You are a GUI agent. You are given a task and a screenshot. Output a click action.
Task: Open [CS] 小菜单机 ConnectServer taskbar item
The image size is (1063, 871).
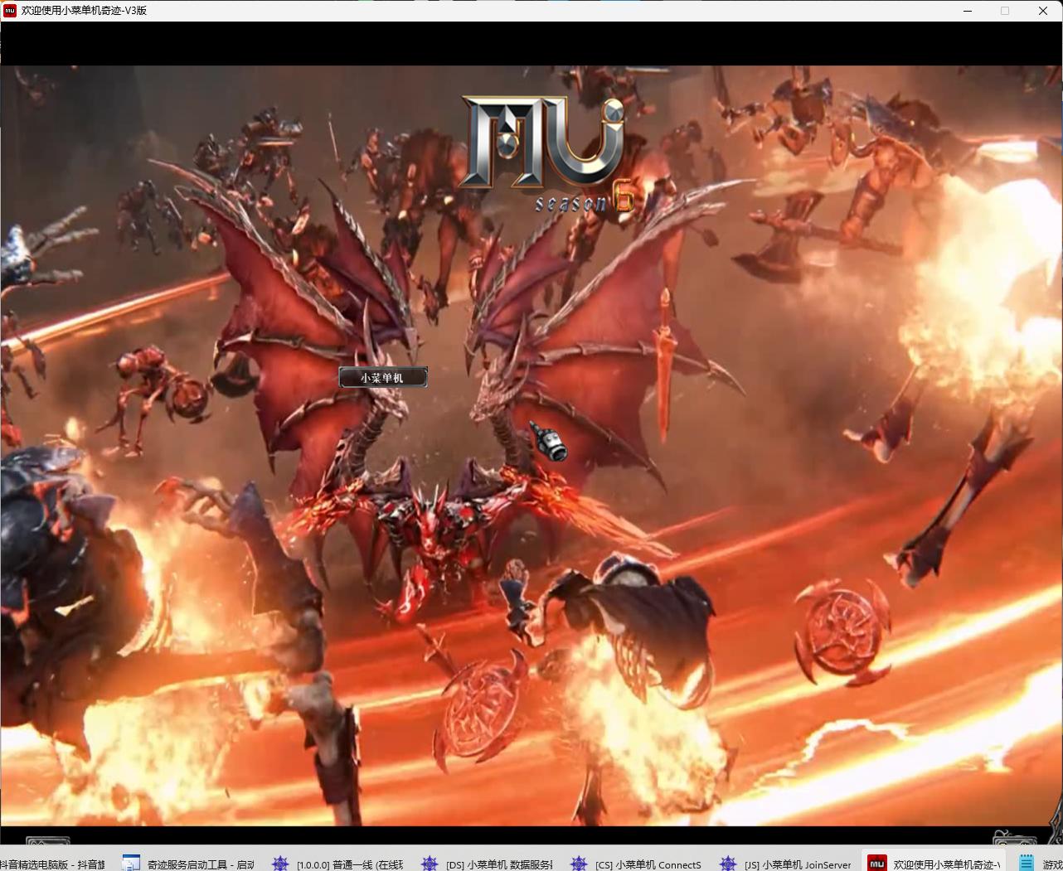[x=648, y=864]
